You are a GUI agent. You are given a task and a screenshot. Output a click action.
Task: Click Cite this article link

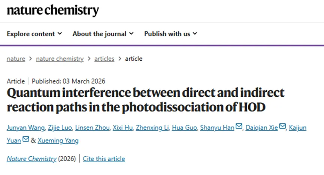coord(104,159)
